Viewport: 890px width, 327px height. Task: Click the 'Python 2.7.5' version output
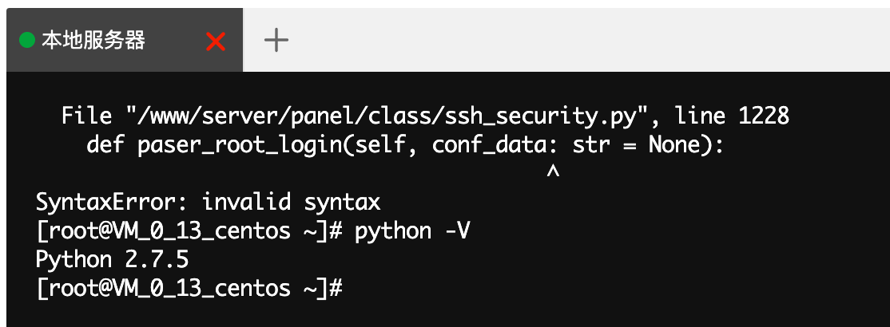point(113,260)
